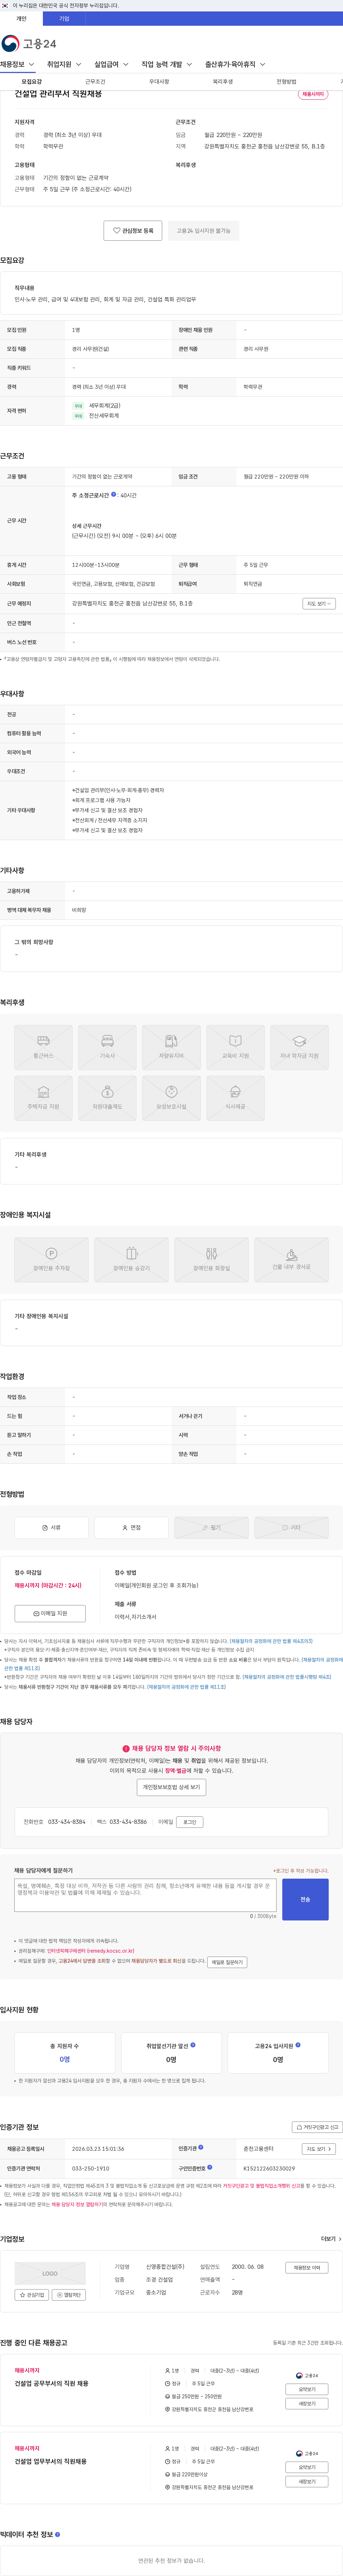Click the 기숙사 benefit icon

pos(107,1048)
